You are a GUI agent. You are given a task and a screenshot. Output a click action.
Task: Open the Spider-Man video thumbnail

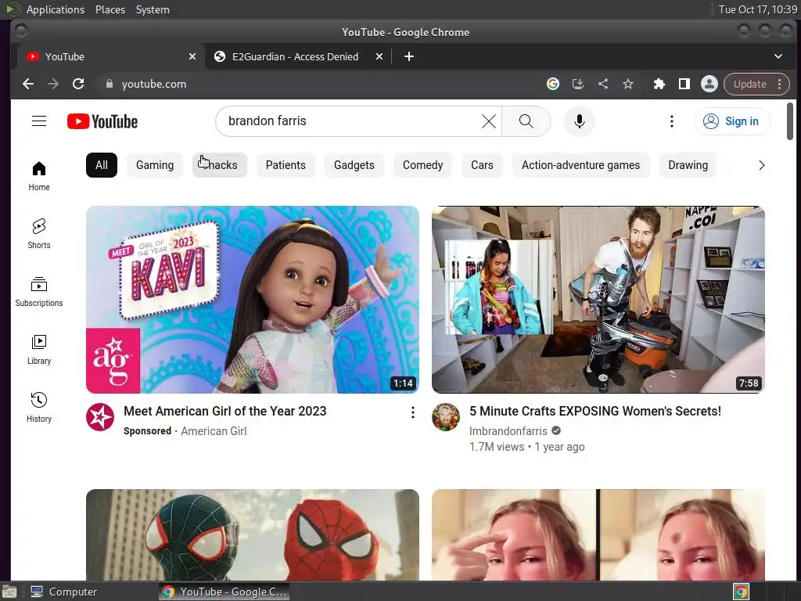point(253,534)
